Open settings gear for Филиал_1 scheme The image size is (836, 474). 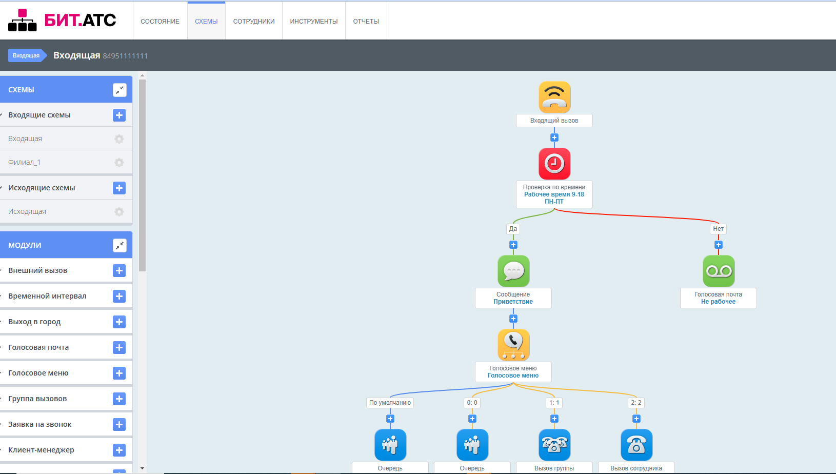coord(119,163)
